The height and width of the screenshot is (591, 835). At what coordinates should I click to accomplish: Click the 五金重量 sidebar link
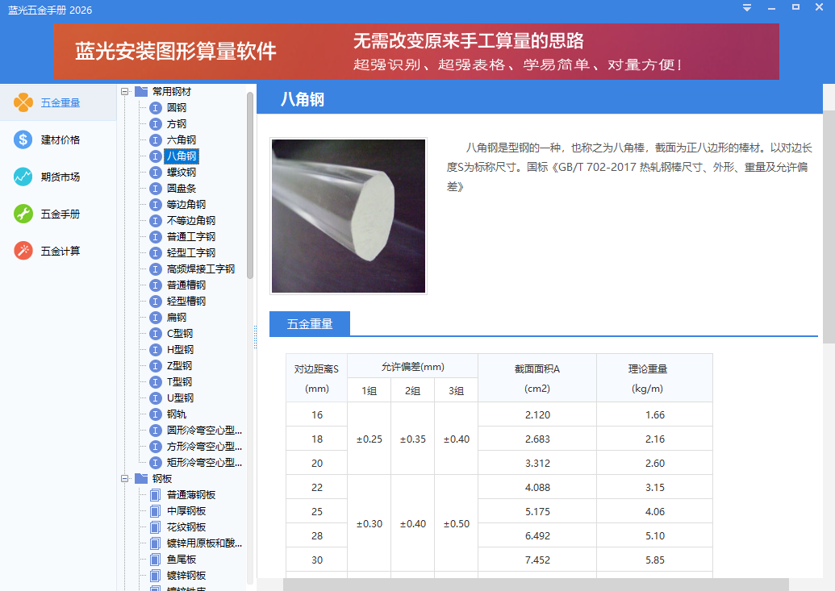coord(61,102)
